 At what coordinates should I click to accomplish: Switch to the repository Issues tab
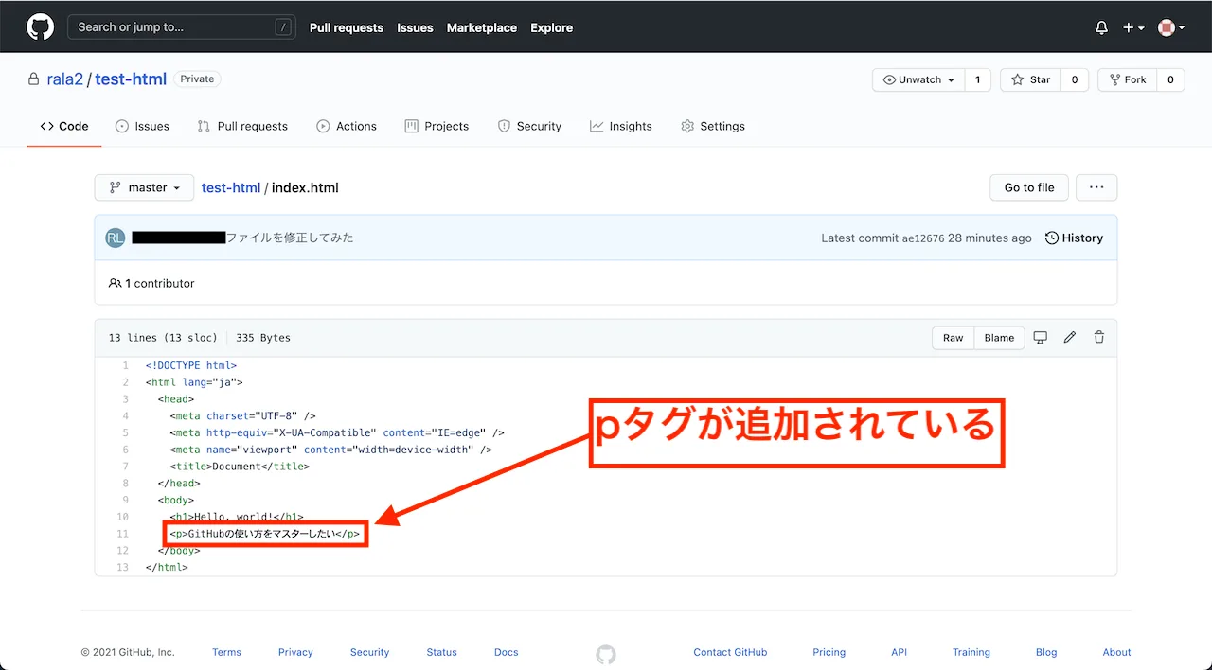tap(142, 126)
